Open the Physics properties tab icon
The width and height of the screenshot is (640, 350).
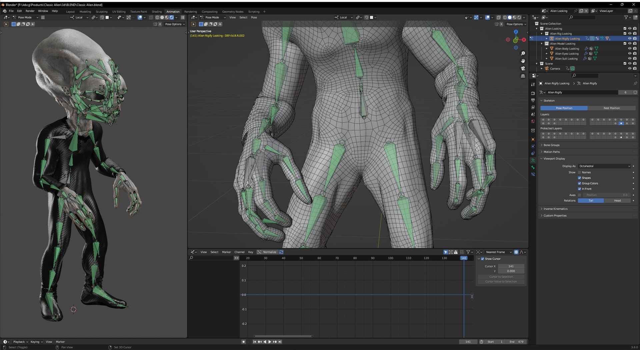(x=533, y=146)
